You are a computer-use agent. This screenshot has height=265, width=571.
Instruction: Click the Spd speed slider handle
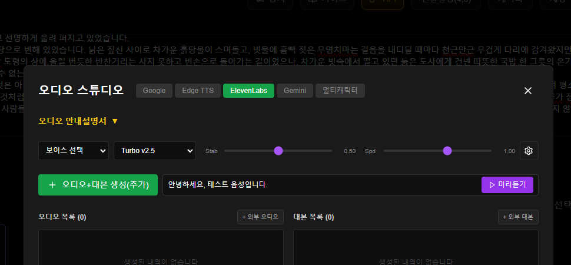coord(447,151)
